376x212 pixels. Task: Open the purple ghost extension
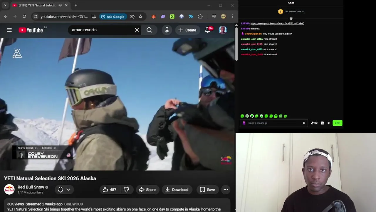[163, 16]
